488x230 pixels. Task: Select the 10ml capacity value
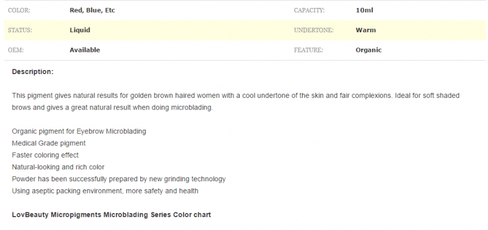click(x=364, y=10)
